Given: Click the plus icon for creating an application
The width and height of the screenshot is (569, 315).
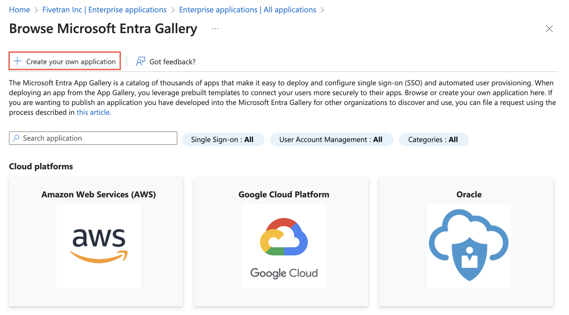Looking at the screenshot, I should tap(17, 61).
